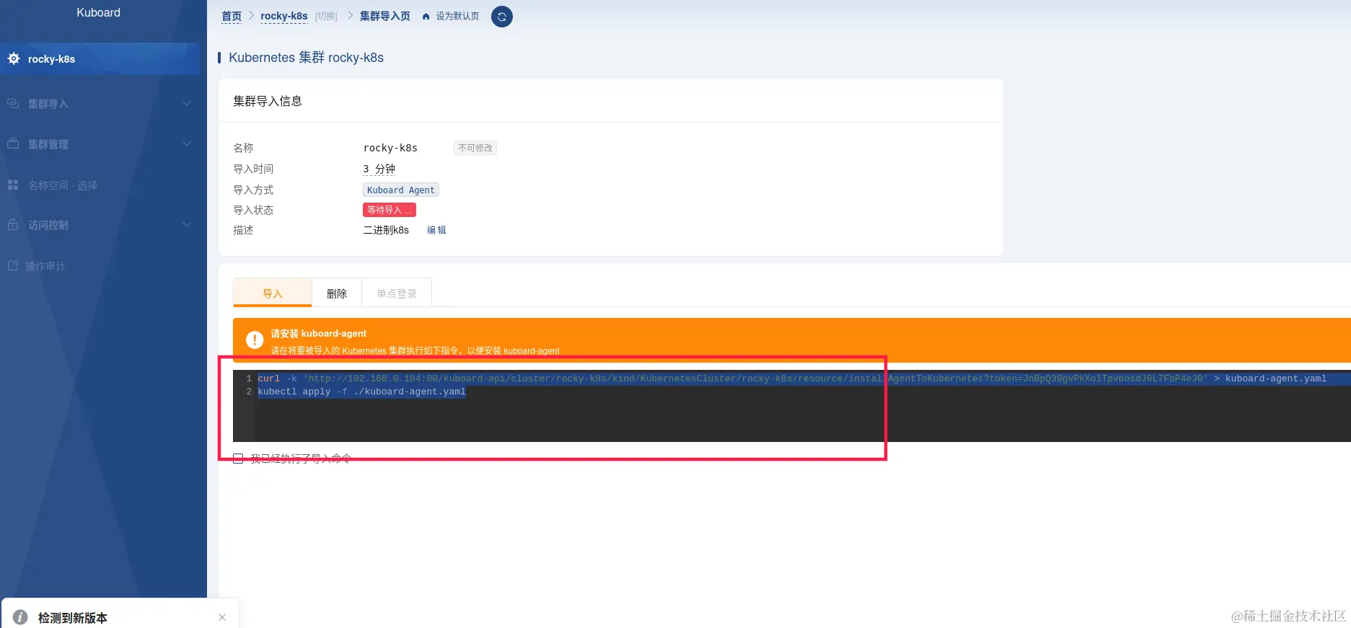1351x628 pixels.
Task: Click the circular refresh button in breadcrumb bar
Action: tap(502, 17)
